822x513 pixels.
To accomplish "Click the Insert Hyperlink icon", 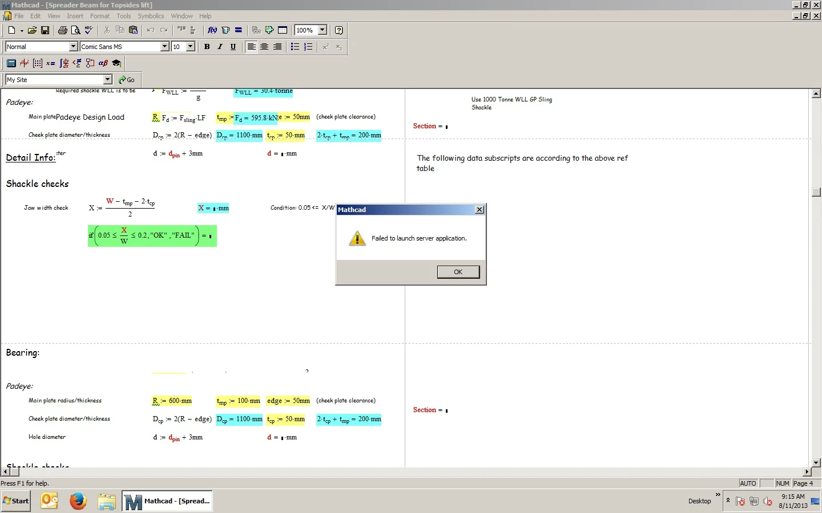I will coord(256,30).
